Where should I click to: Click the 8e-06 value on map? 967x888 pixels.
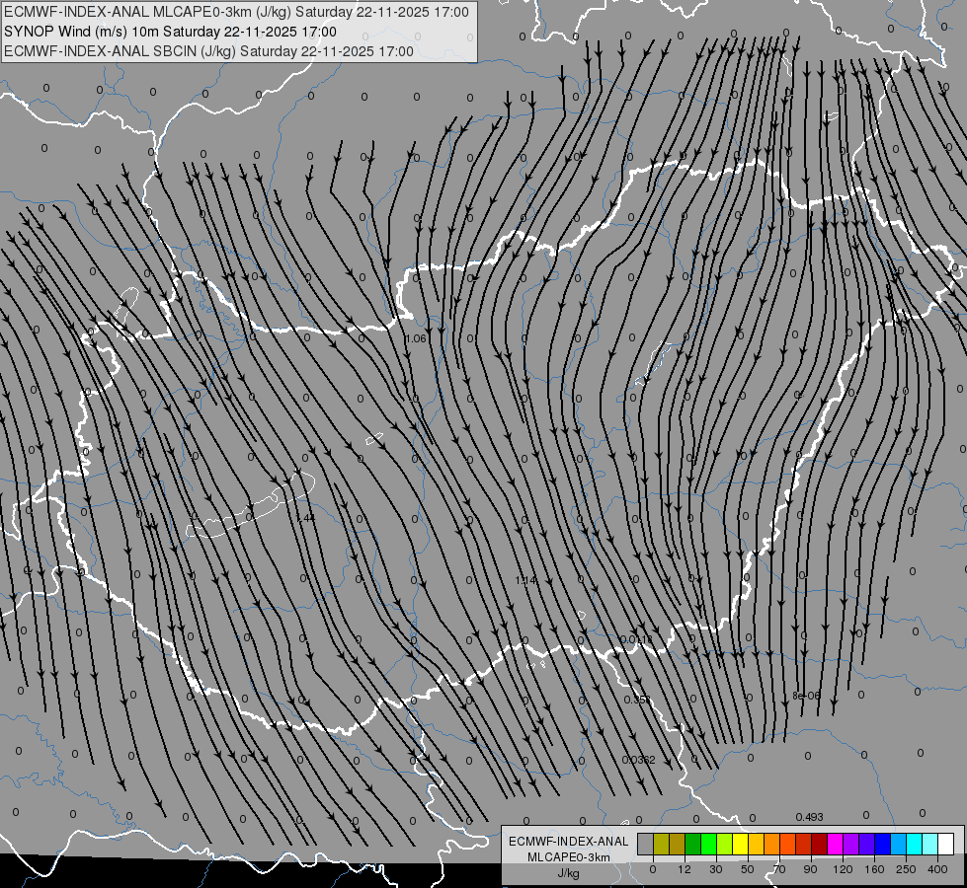[806, 696]
